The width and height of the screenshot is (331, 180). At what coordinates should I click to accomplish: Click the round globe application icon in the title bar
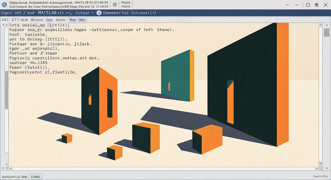[x=4, y=5]
